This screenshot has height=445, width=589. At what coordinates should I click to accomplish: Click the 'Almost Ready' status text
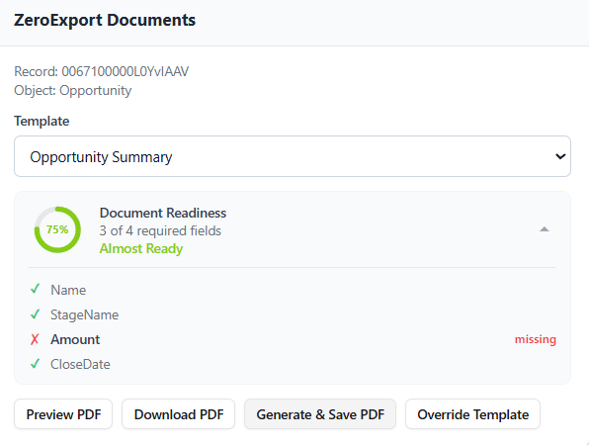point(141,248)
